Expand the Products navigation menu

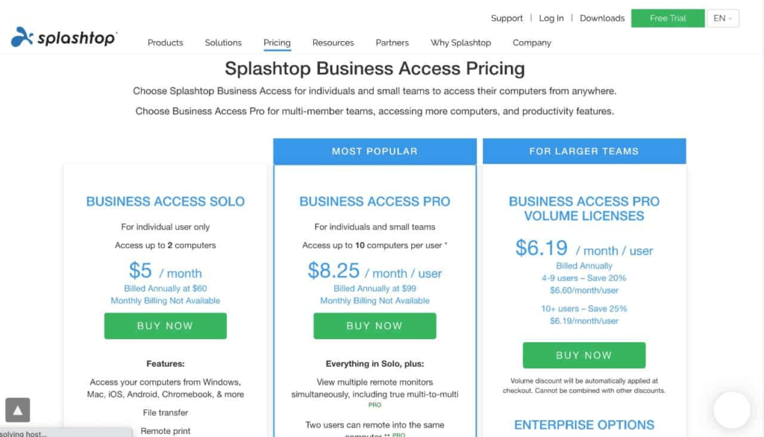pyautogui.click(x=165, y=43)
